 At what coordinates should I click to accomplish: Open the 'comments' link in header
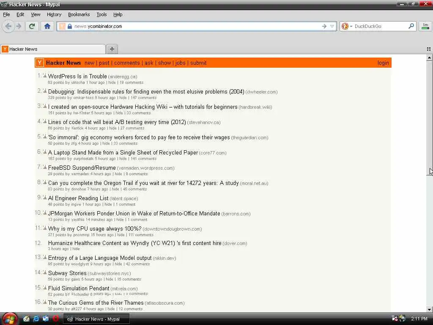point(127,63)
